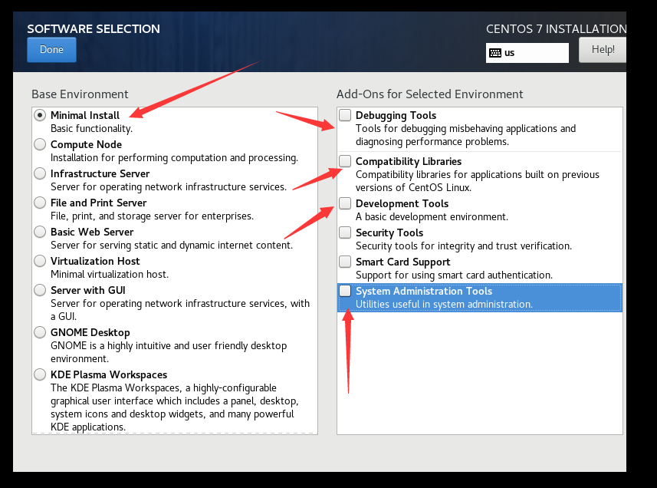The image size is (657, 488).
Task: Click the 'Smart Card Support' title text
Action: [x=403, y=262]
